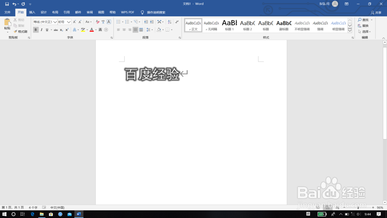This screenshot has width=387, height=218.
Task: Open borders dropdown
Action: coord(172,30)
